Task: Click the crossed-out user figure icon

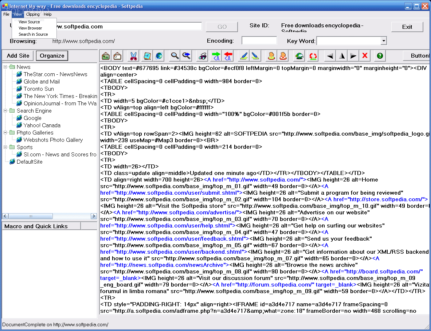Action: (x=283, y=56)
